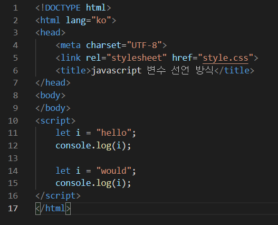
Task: Select the "hello" string literal
Action: click(x=114, y=133)
